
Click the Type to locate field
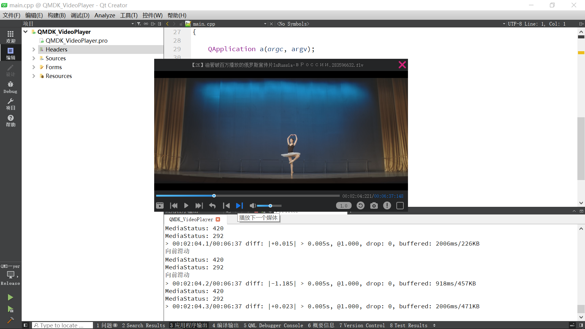coord(62,325)
